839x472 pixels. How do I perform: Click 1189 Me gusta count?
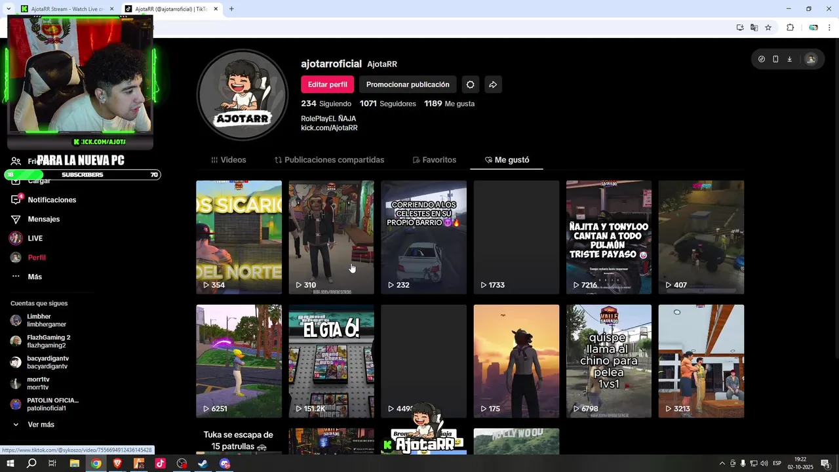449,104
